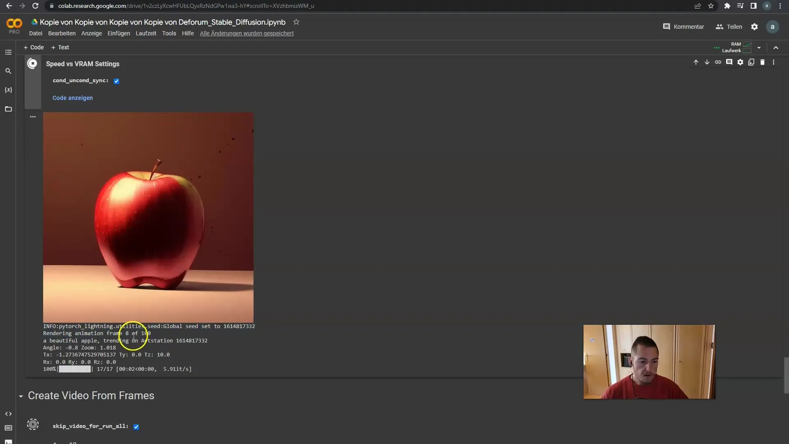Click the Code anzeigen link
The height and width of the screenshot is (444, 789).
click(73, 98)
